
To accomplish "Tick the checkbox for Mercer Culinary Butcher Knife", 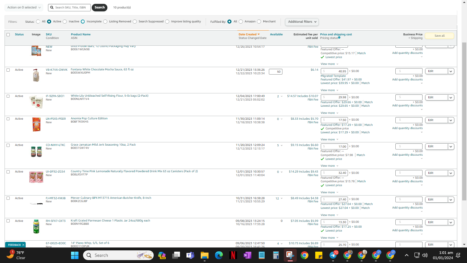I will [x=8, y=198].
